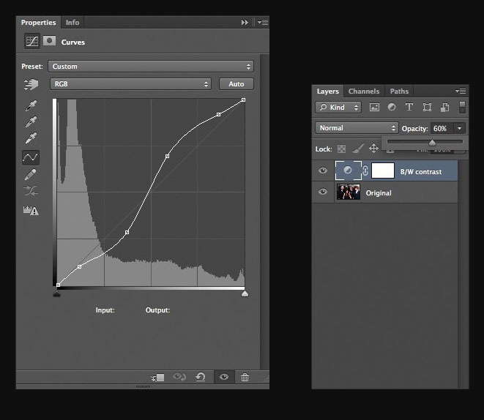Click the smooth curve values icon
Image resolution: width=484 pixels, height=420 pixels.
click(x=31, y=191)
